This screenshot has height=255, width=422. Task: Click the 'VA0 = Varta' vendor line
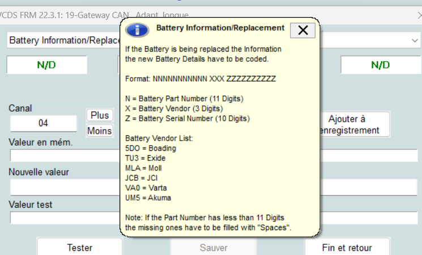(146, 188)
